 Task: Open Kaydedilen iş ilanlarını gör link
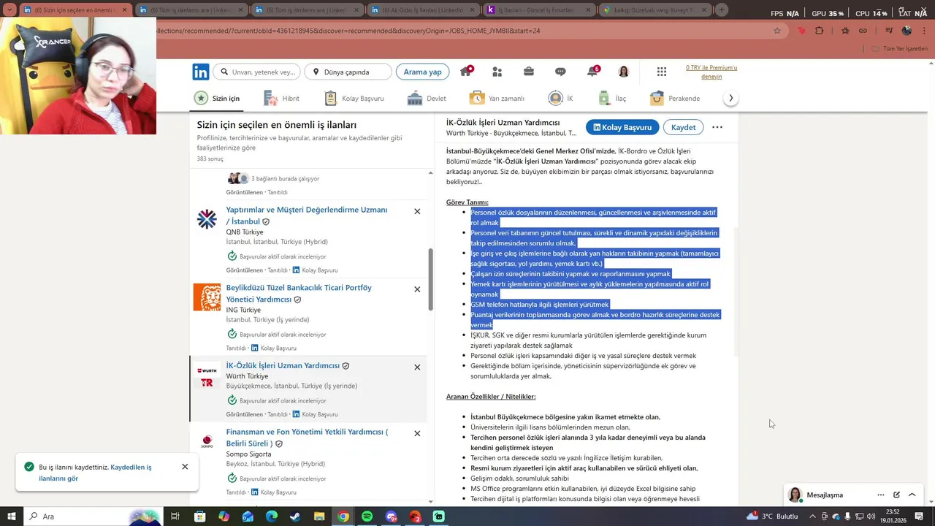pyautogui.click(x=95, y=473)
